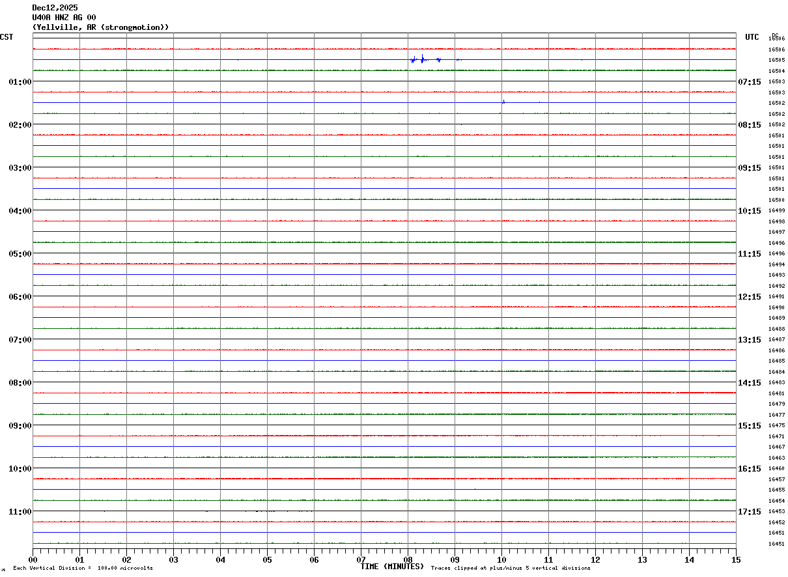Click minute 08 on the time axis

point(408,559)
